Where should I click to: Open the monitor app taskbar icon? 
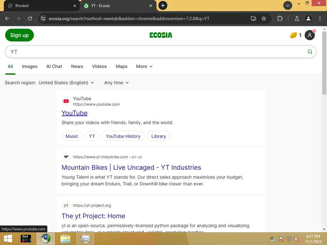pos(85,239)
